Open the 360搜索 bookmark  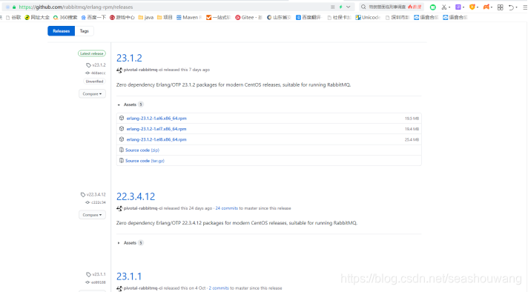point(65,18)
